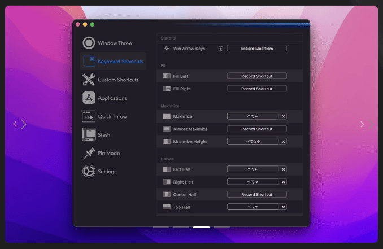Viewport: 383px width, 249px height.
Task: Click info icon beside Win Arrow Keys
Action: click(x=220, y=49)
